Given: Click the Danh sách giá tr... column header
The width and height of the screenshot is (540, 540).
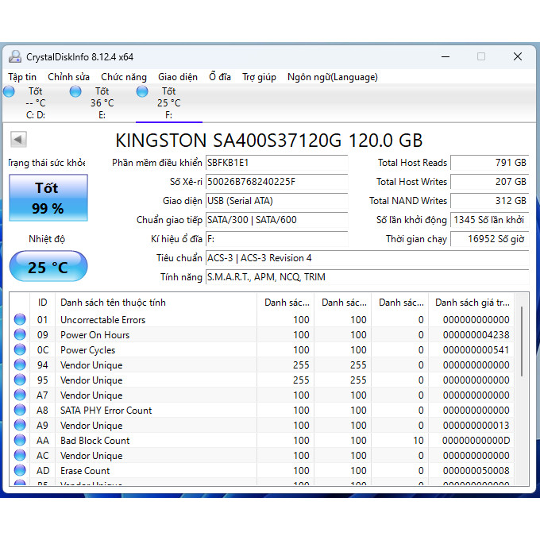Looking at the screenshot, I should [472, 303].
